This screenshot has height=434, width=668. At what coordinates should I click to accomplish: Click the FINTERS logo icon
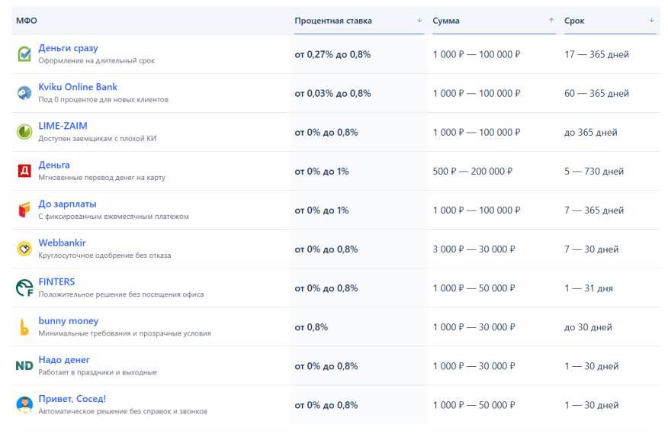pos(24,288)
